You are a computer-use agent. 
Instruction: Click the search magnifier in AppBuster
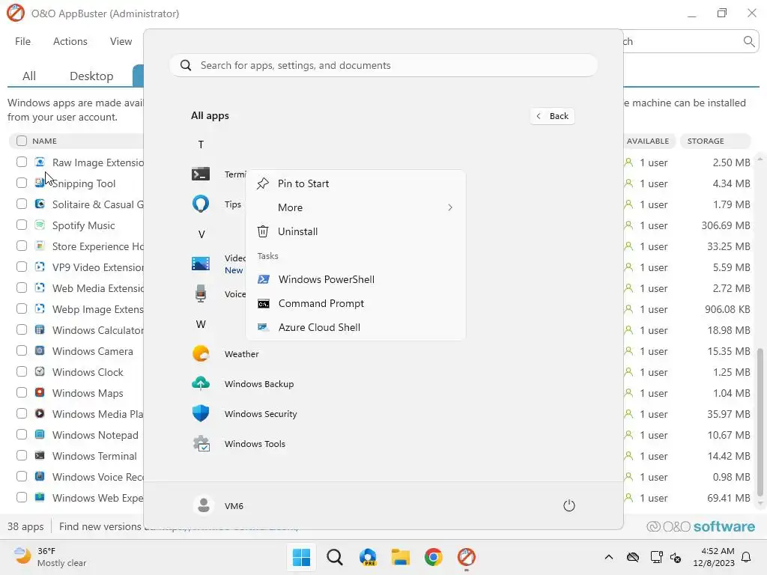(x=748, y=42)
